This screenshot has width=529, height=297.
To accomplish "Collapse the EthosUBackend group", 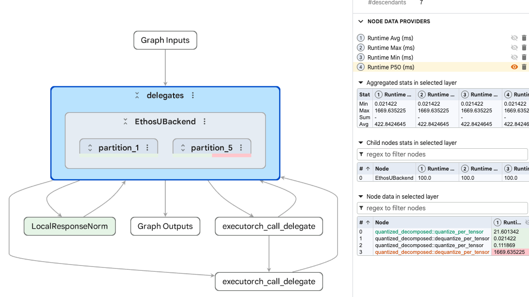I will (125, 121).
